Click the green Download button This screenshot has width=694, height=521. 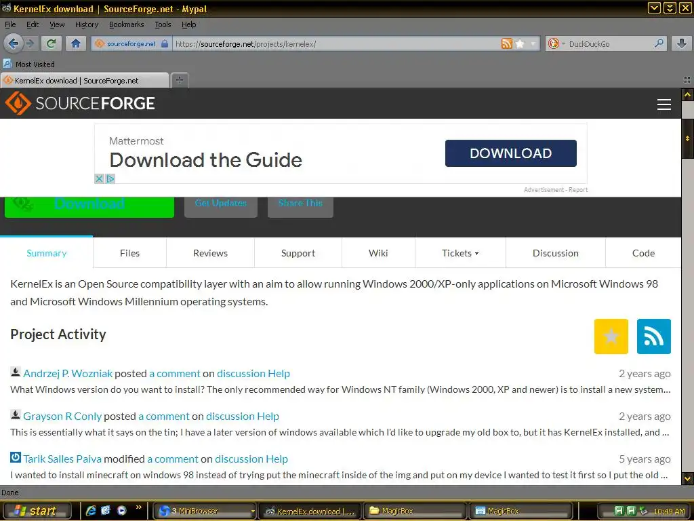(x=89, y=207)
